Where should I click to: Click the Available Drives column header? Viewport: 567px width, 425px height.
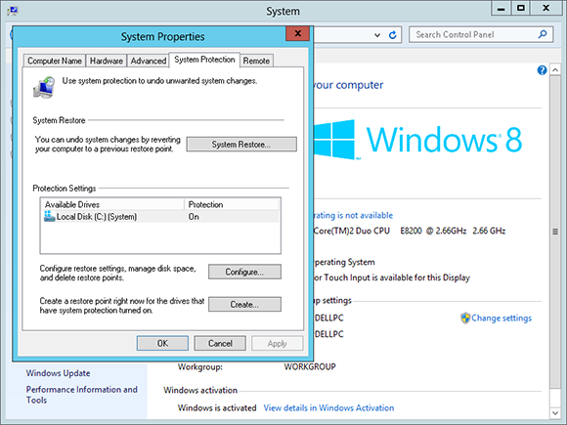pos(112,204)
